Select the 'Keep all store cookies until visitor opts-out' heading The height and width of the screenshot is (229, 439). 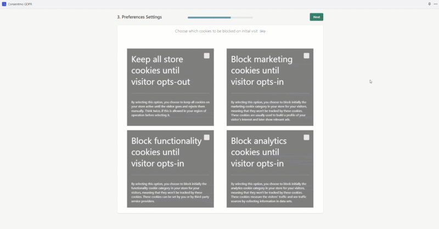161,71
